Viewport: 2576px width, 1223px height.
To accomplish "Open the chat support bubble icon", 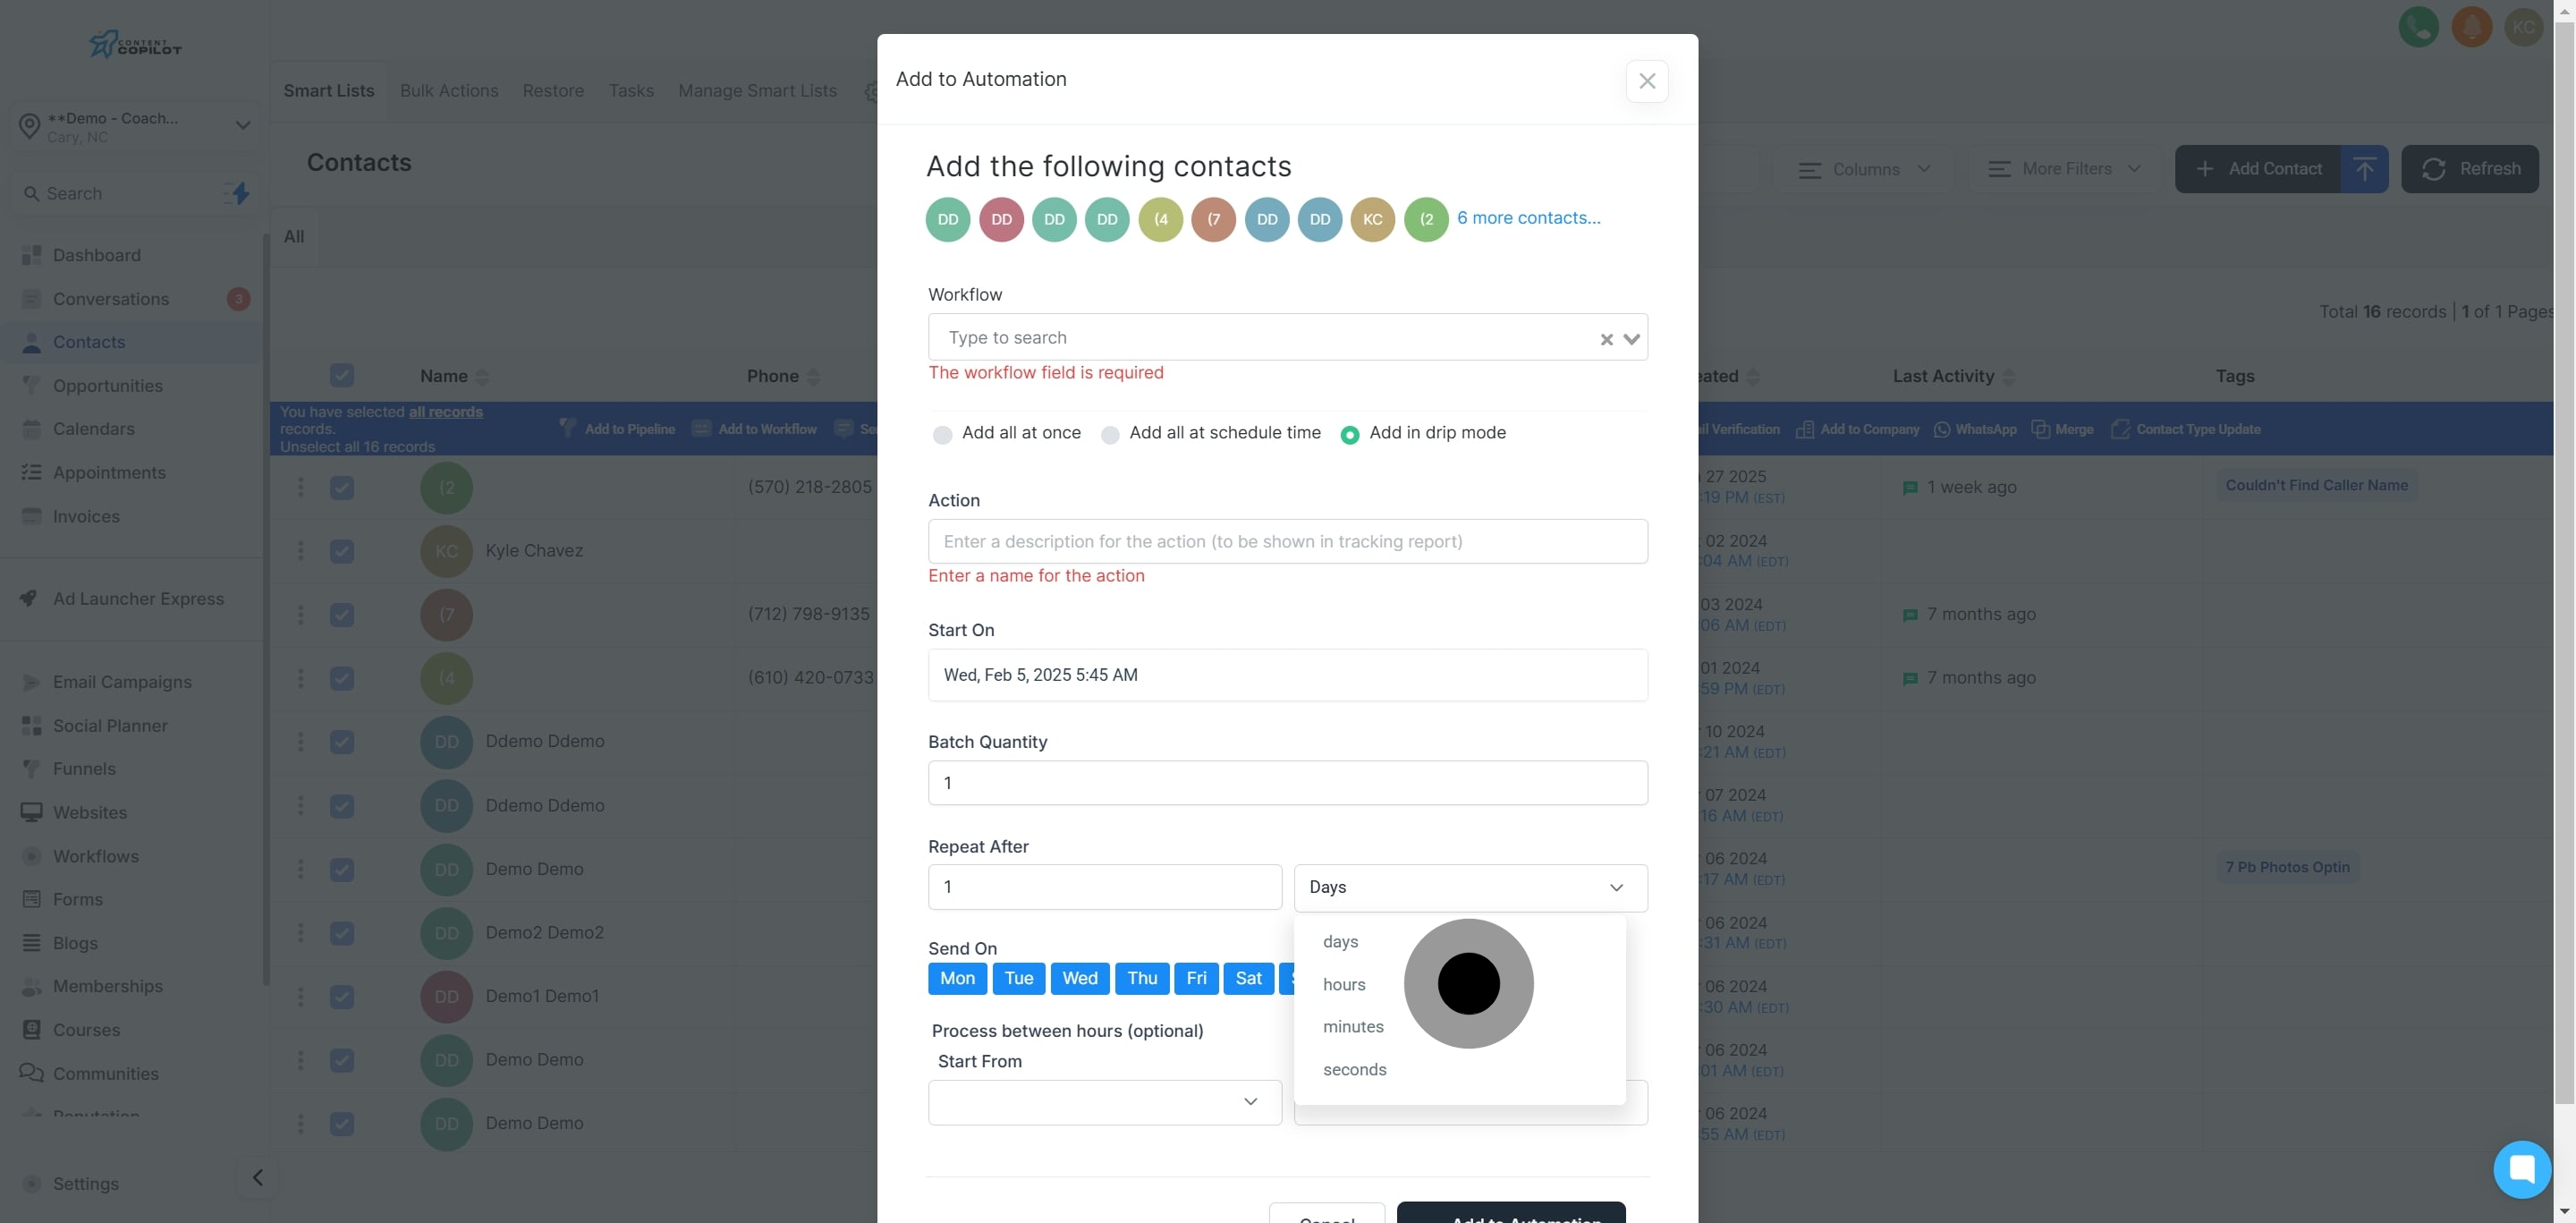I will [x=2521, y=1168].
